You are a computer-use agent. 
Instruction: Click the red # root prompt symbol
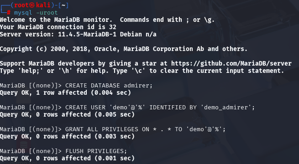9,13
